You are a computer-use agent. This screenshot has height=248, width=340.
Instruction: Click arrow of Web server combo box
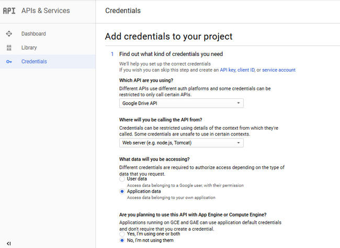(239, 143)
